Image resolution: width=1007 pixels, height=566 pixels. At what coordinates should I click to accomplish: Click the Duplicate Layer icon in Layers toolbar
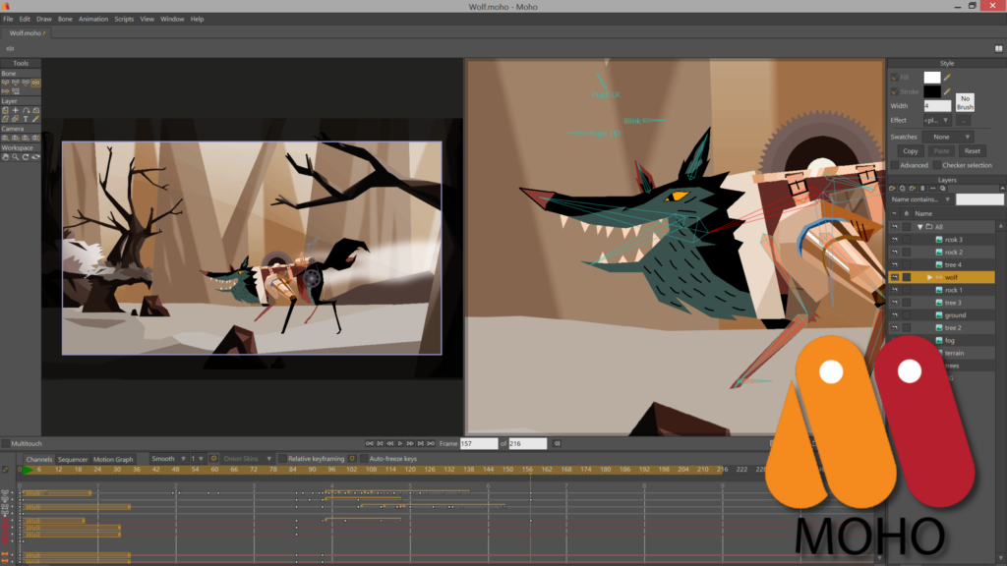[x=903, y=189]
